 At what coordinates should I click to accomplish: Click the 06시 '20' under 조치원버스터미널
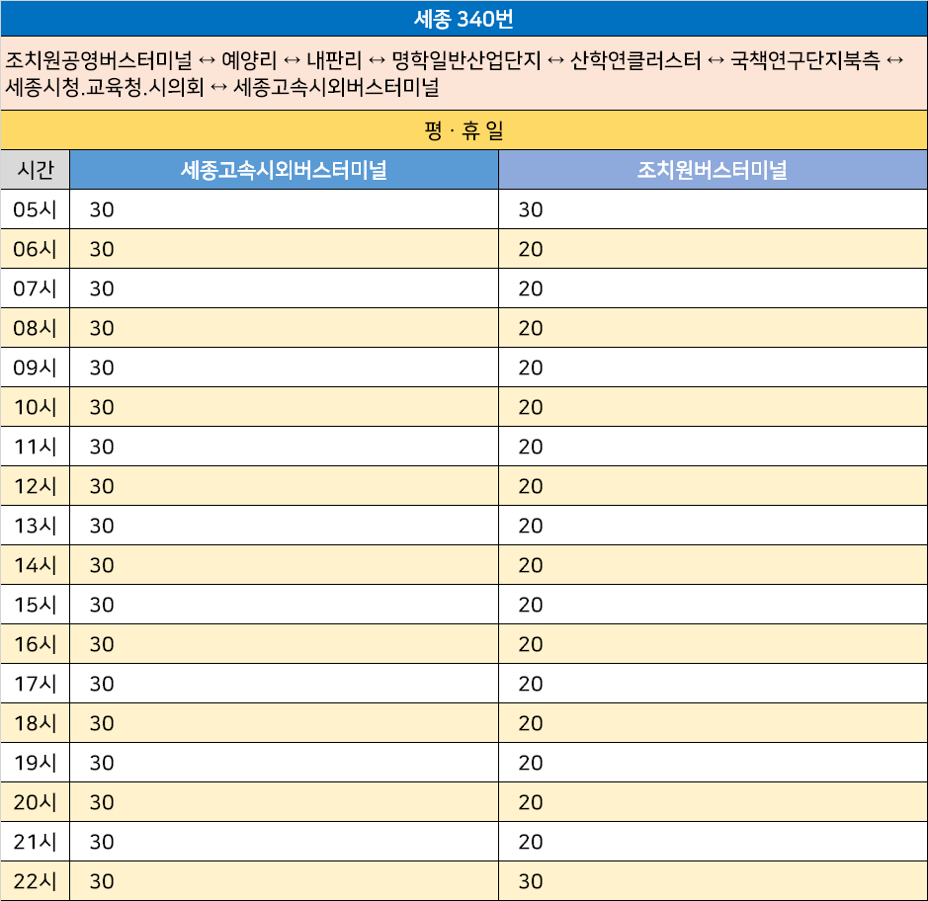coord(531,249)
